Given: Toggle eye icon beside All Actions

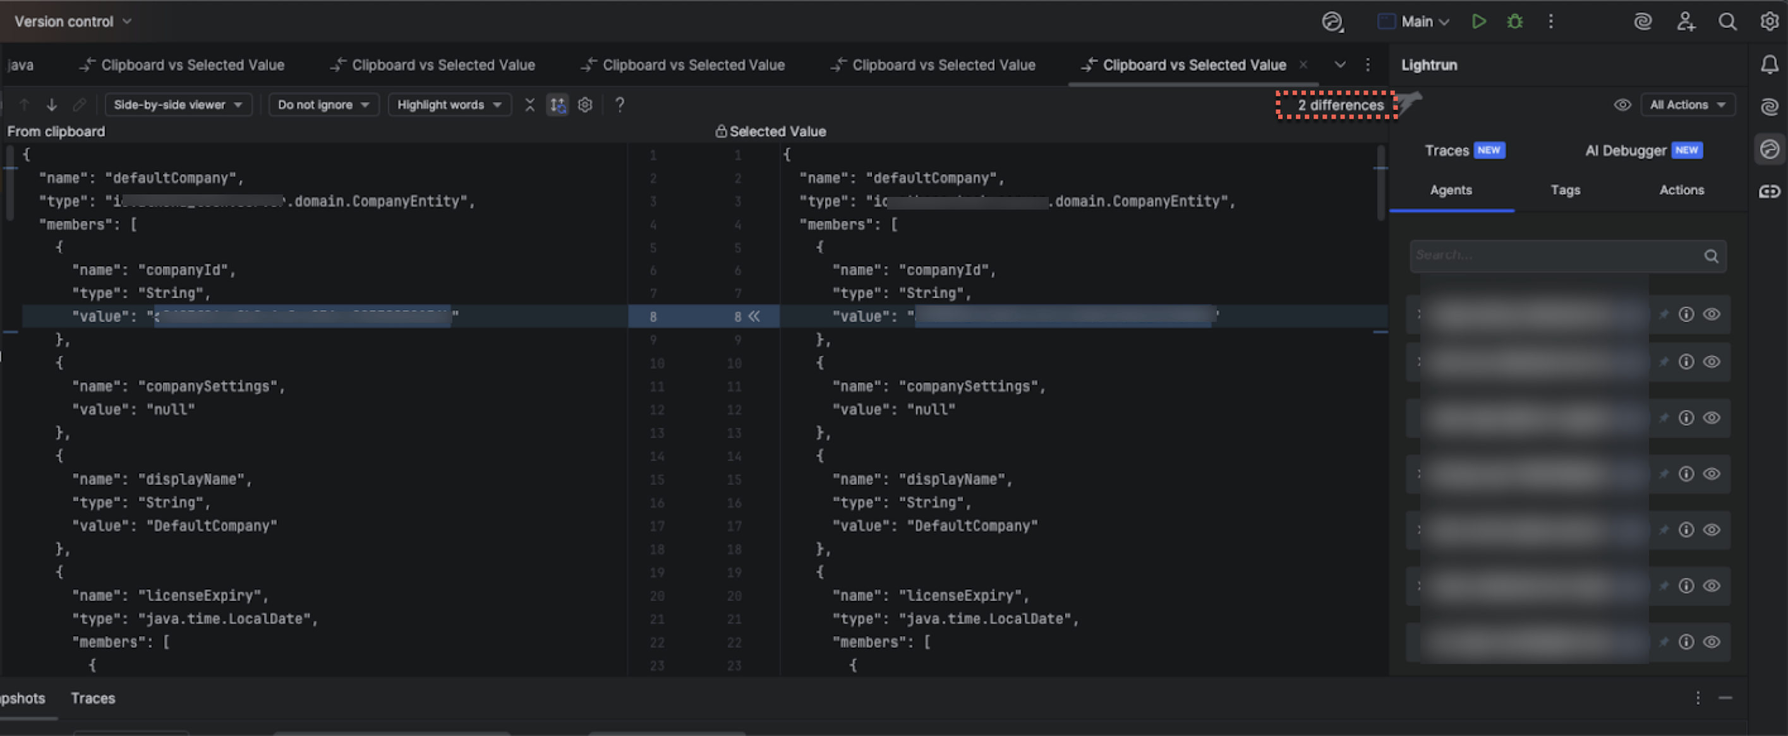Looking at the screenshot, I should pyautogui.click(x=1622, y=105).
